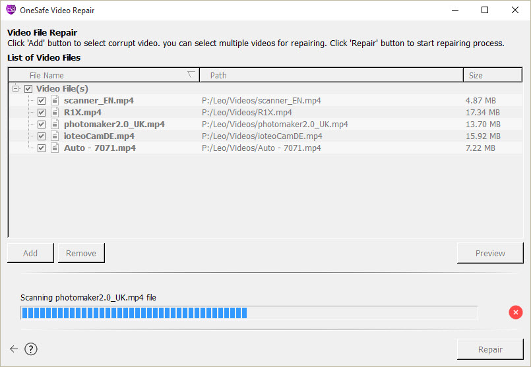This screenshot has height=367, width=531.
Task: Select the scanner_EN.mp4 file name
Action: 99,100
